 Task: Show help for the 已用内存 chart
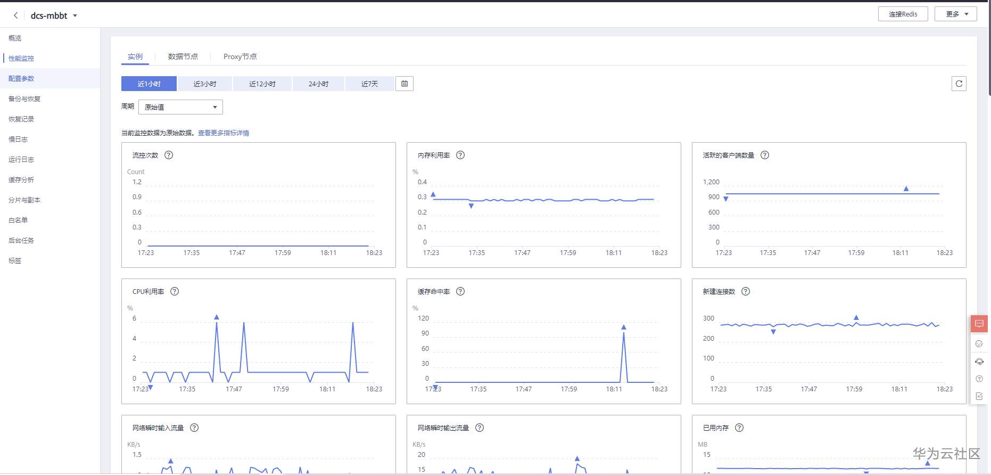click(x=739, y=428)
